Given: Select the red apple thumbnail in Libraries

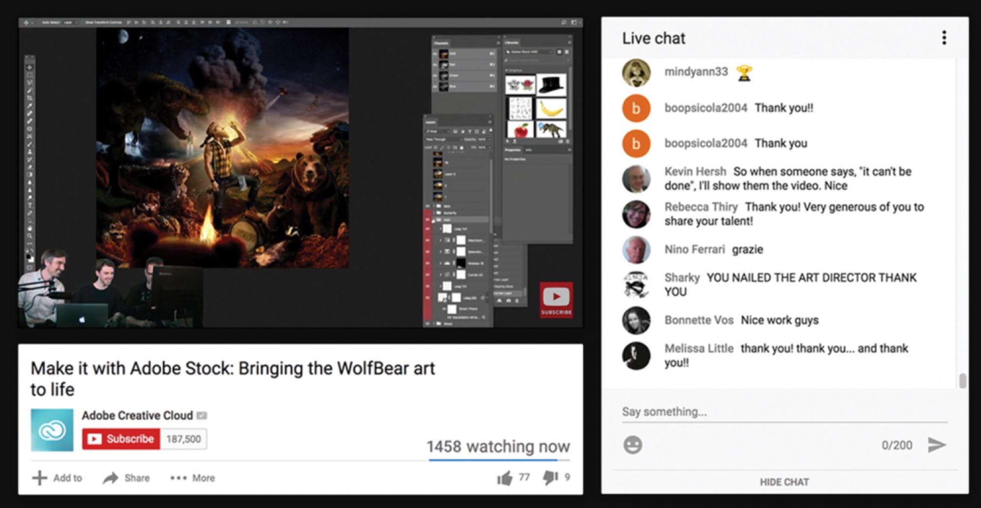Looking at the screenshot, I should 520,130.
